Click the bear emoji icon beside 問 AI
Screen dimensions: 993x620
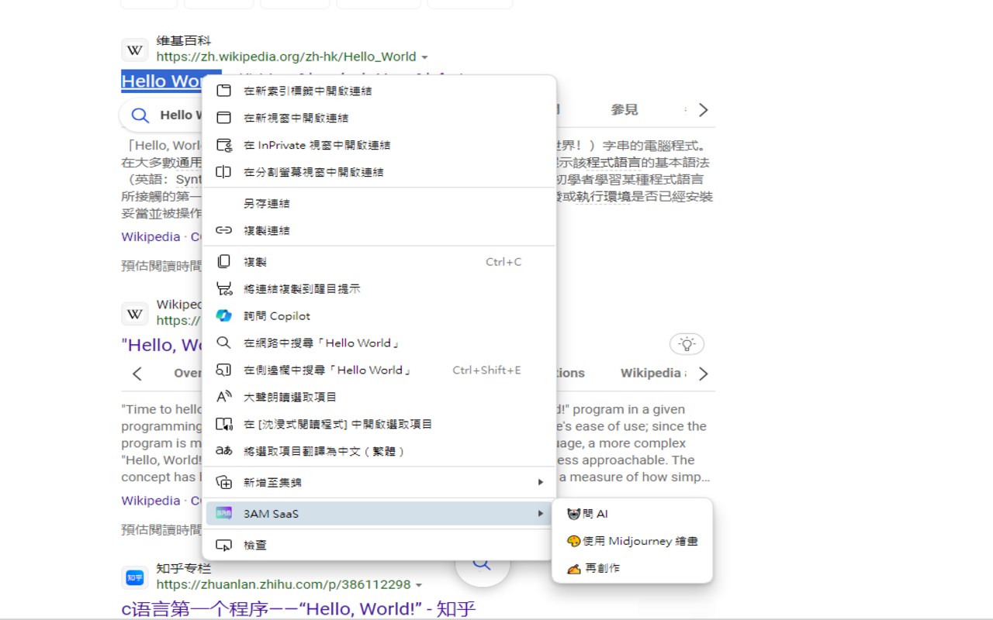(x=573, y=514)
